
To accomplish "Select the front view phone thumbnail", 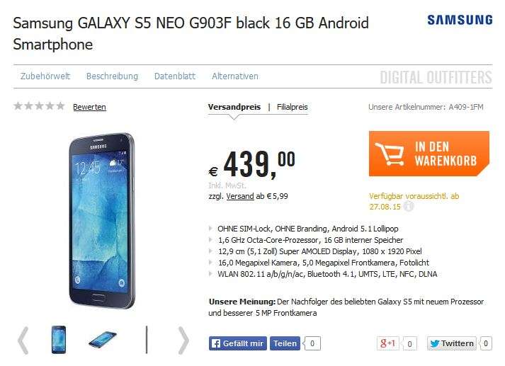I will coord(59,340).
